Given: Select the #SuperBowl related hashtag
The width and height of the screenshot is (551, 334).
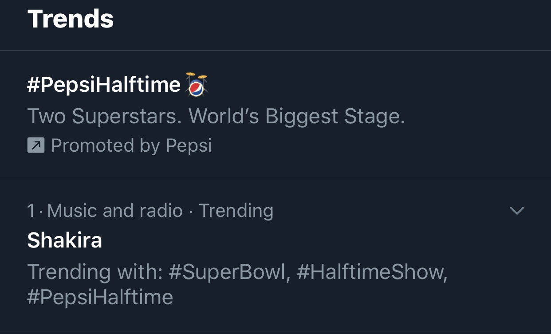Looking at the screenshot, I should (x=229, y=271).
